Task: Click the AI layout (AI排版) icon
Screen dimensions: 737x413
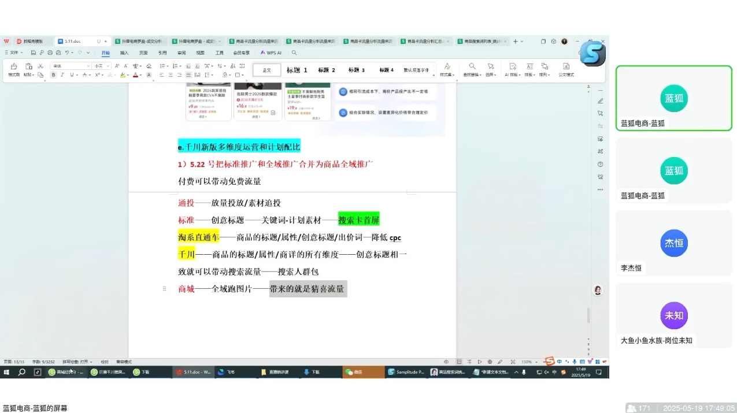Action: (x=513, y=68)
